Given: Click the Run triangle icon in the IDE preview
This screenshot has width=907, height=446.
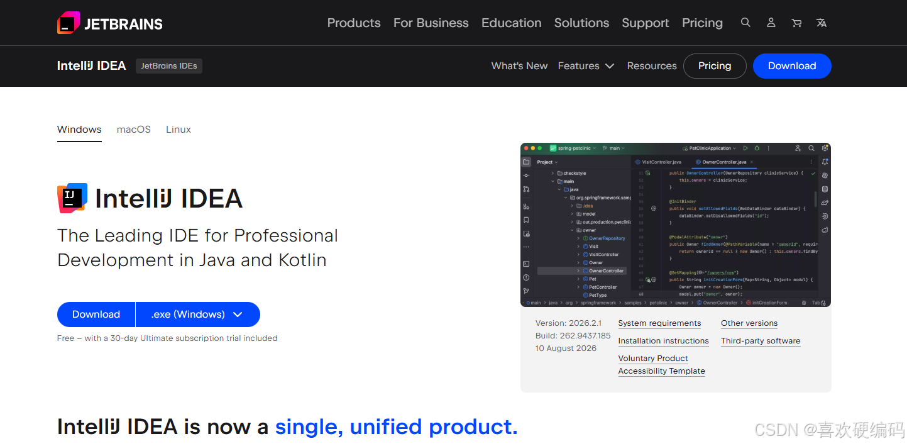Looking at the screenshot, I should pos(745,148).
